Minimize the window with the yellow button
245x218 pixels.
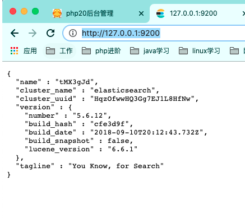24,11
